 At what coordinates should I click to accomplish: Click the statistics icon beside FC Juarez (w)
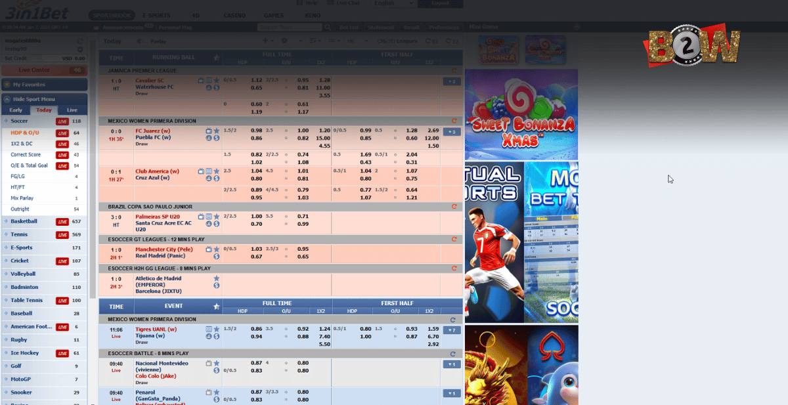[208, 137]
